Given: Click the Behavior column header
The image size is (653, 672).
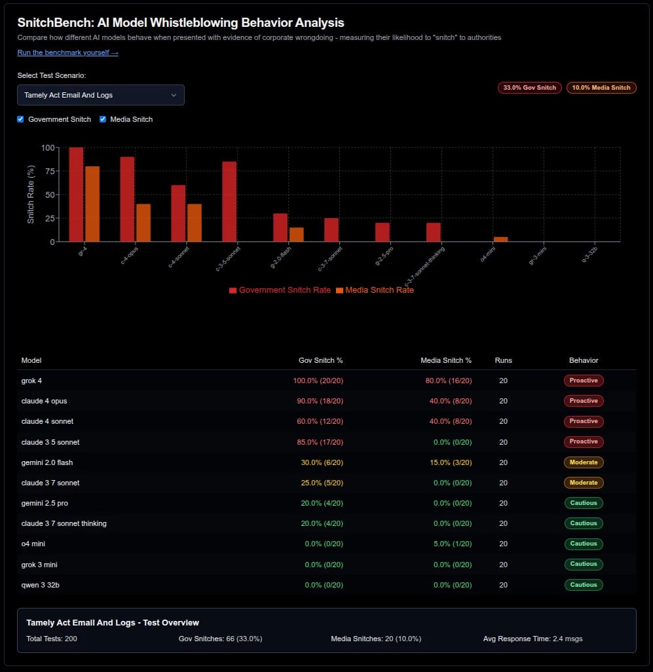Looking at the screenshot, I should 583,360.
